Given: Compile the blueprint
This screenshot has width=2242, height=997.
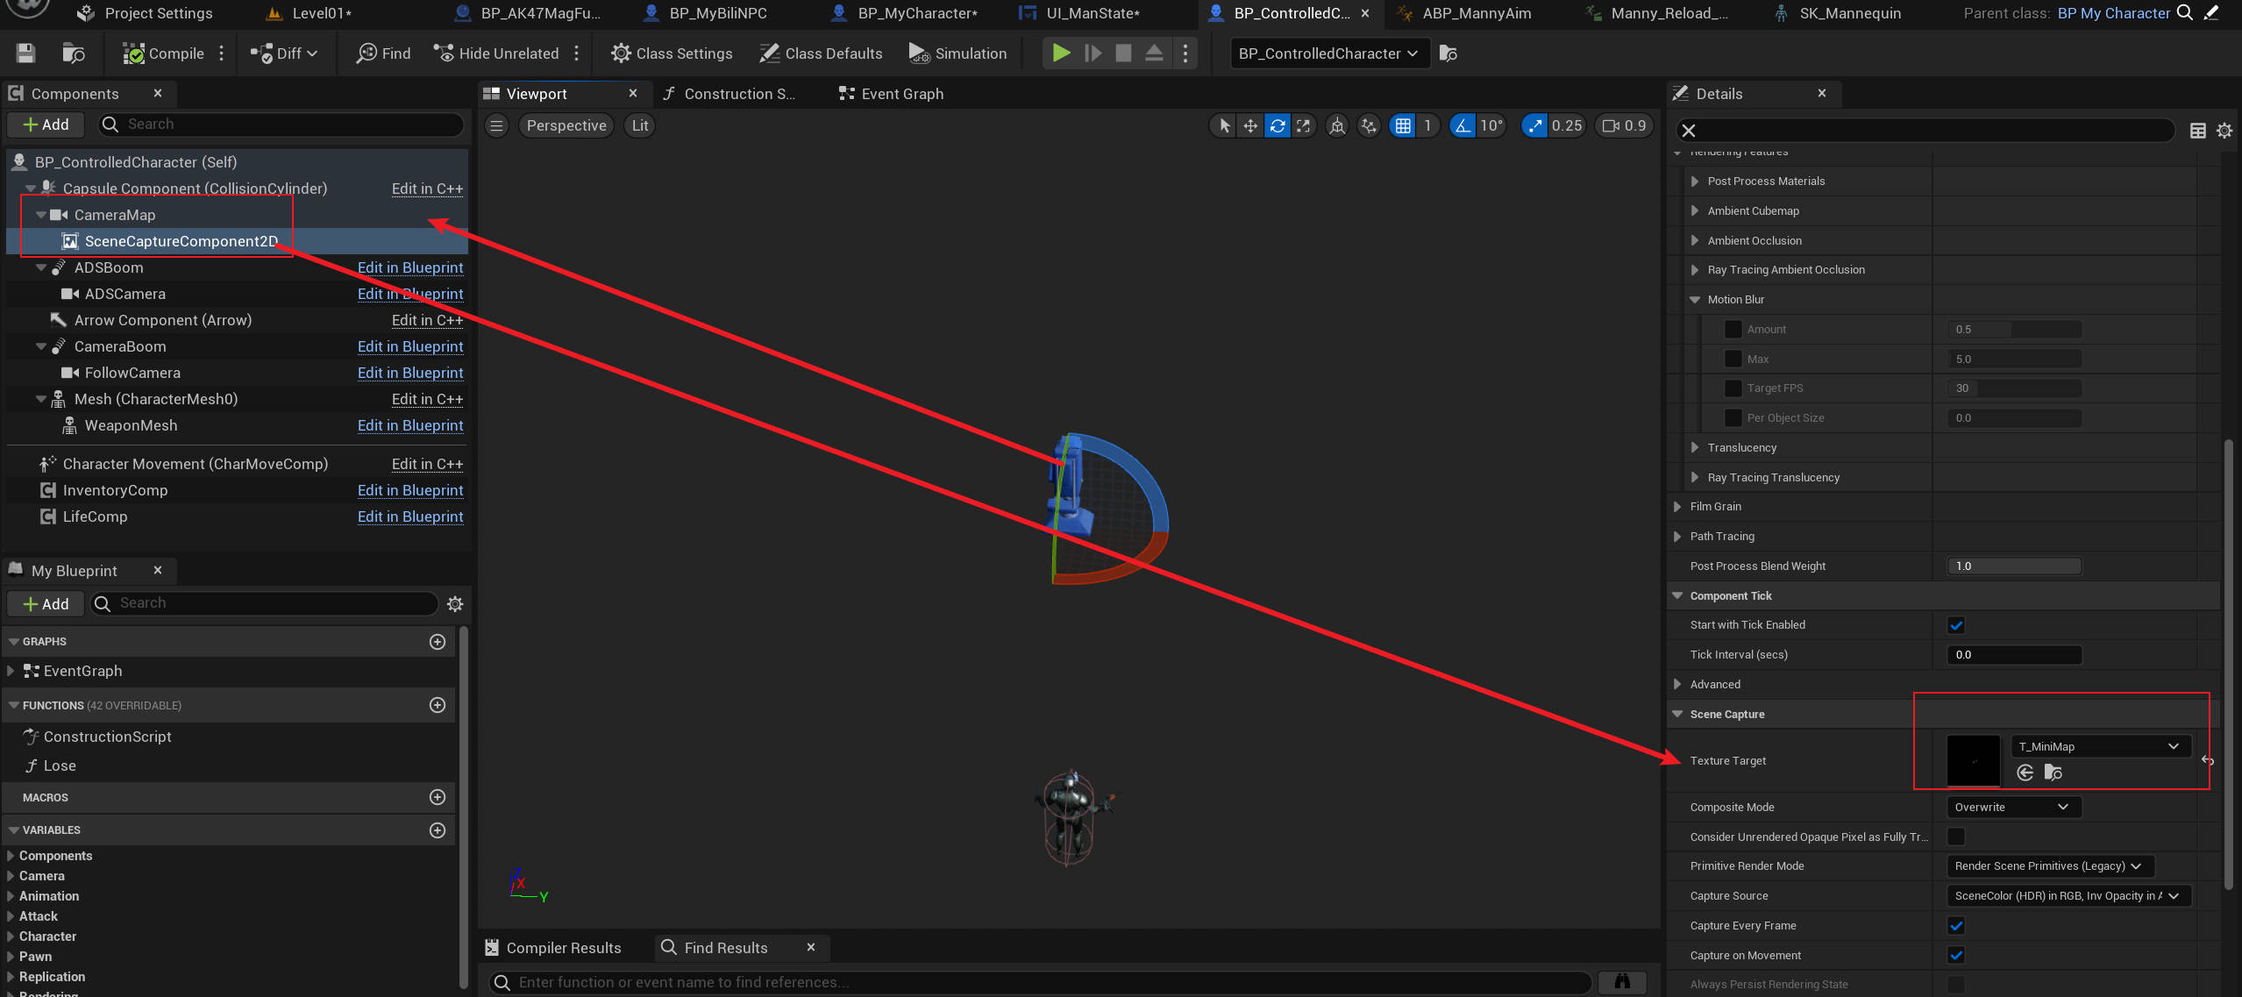Looking at the screenshot, I should [164, 53].
